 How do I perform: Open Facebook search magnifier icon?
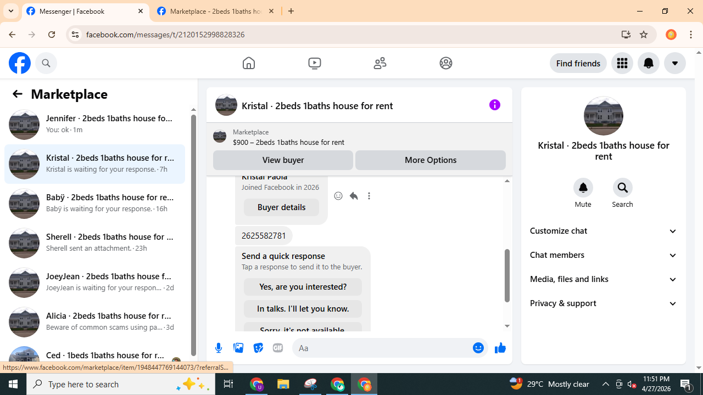pos(46,63)
